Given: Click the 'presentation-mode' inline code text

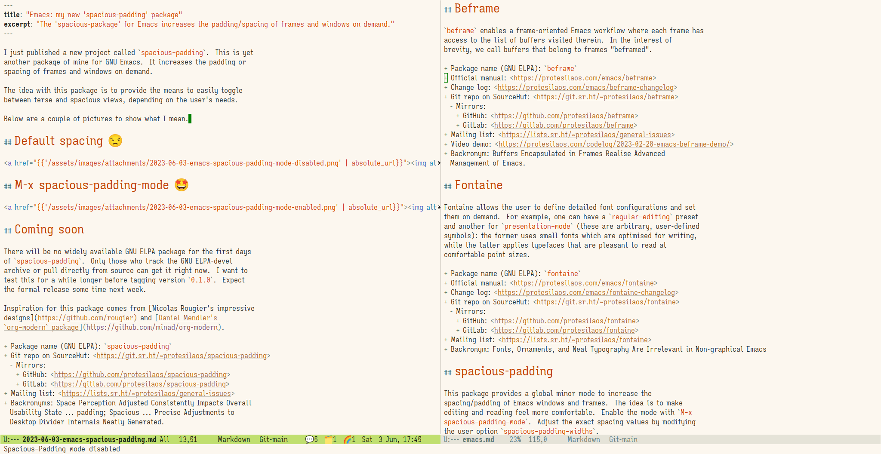Looking at the screenshot, I should [x=537, y=226].
